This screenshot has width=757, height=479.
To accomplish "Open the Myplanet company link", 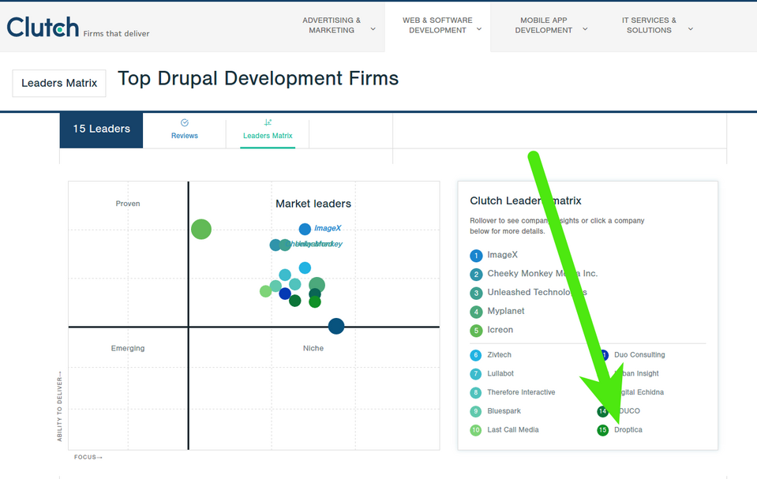I will point(505,312).
